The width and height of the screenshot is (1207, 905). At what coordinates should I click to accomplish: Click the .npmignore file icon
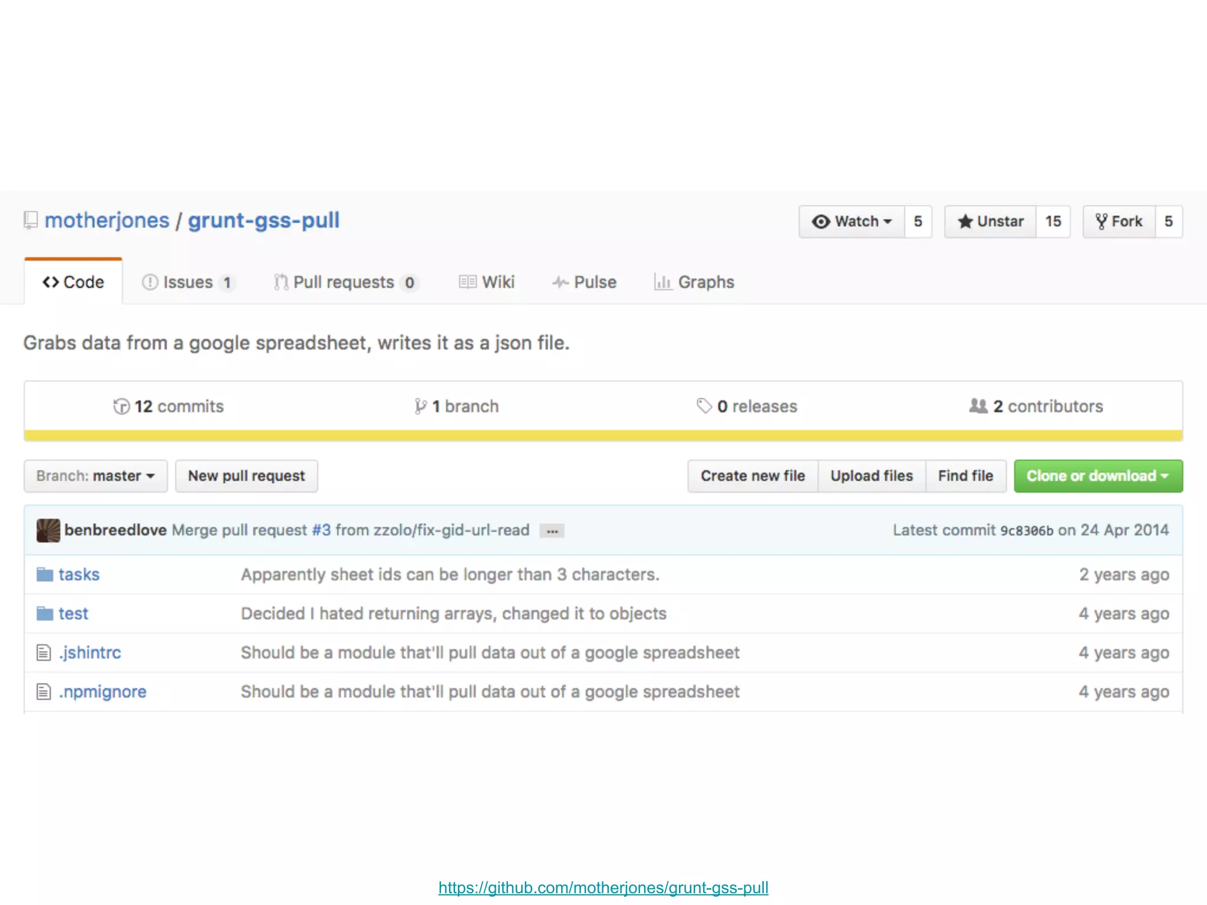coord(44,692)
